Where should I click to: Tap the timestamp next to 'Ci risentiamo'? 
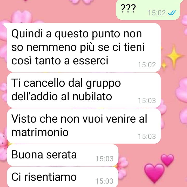pyautogui.click(x=104, y=181)
